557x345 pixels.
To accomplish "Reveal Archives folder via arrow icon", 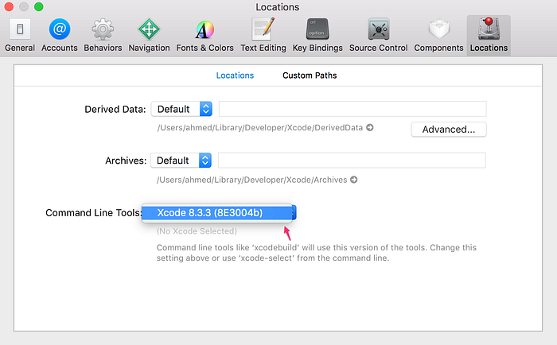I will pyautogui.click(x=354, y=180).
